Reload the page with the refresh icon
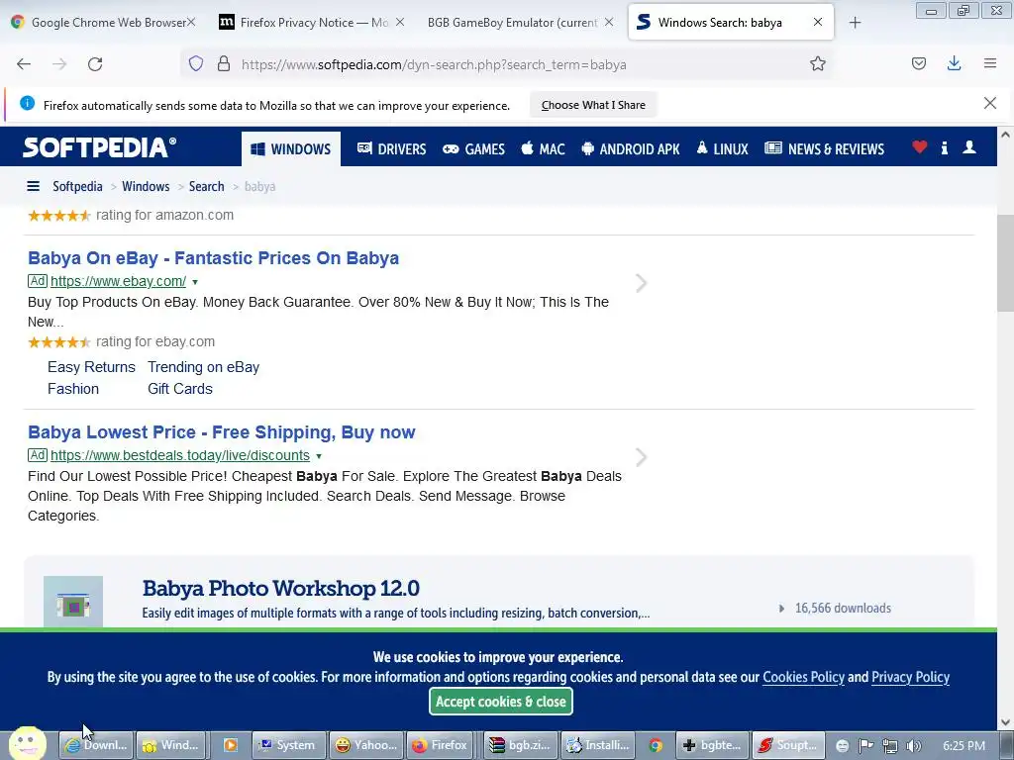Viewport: 1014px width, 760px height. point(95,64)
